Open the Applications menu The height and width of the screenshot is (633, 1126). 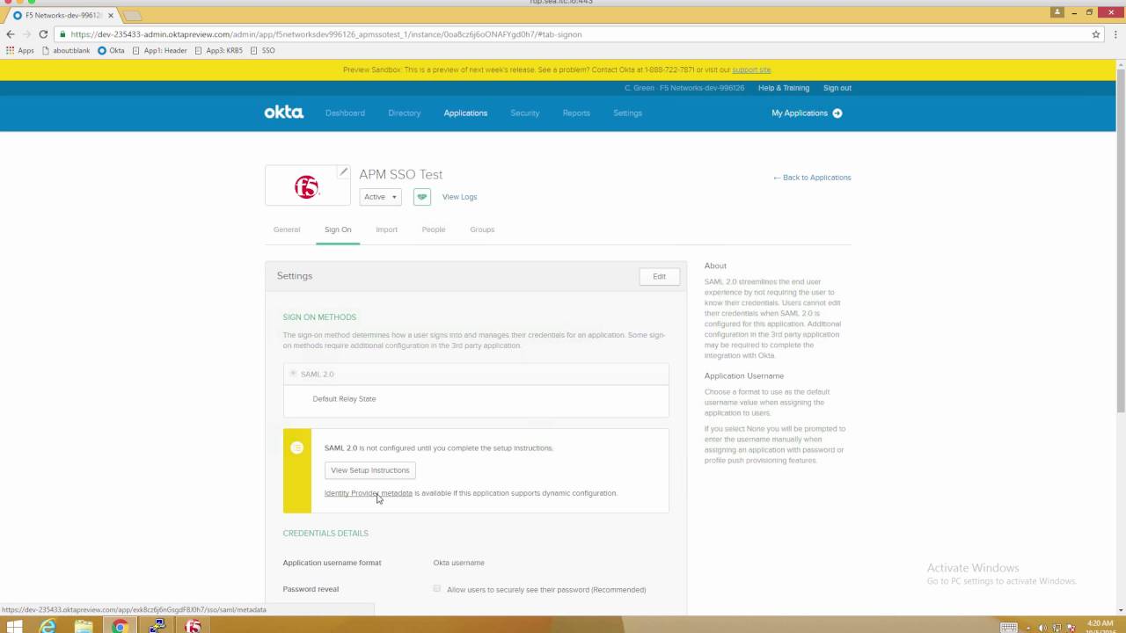click(465, 113)
